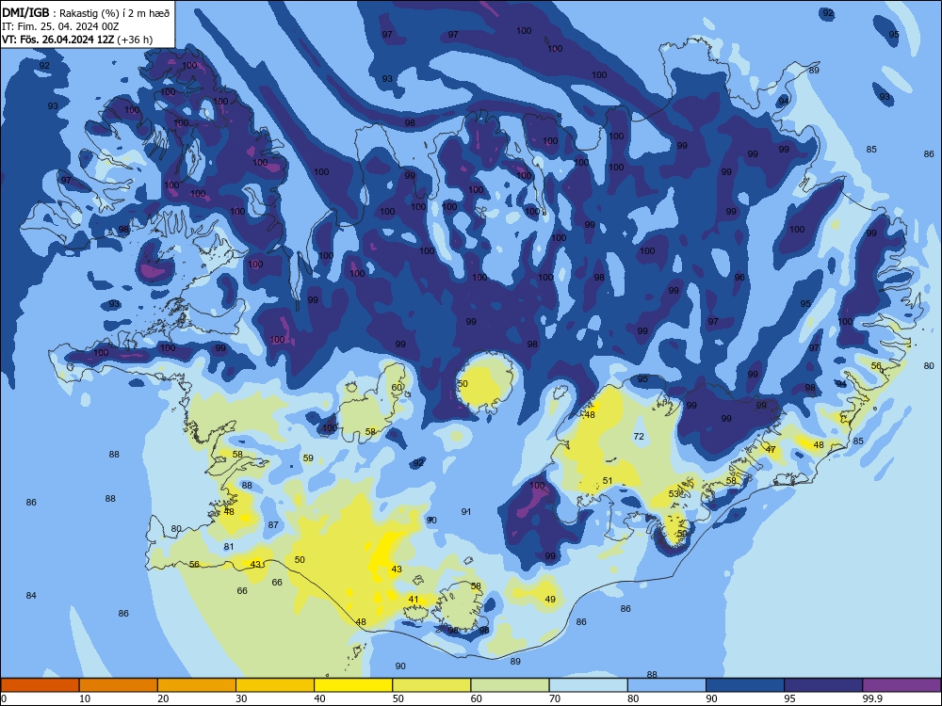Click the humidity value 59 on the map
The image size is (942, 706).
308,458
